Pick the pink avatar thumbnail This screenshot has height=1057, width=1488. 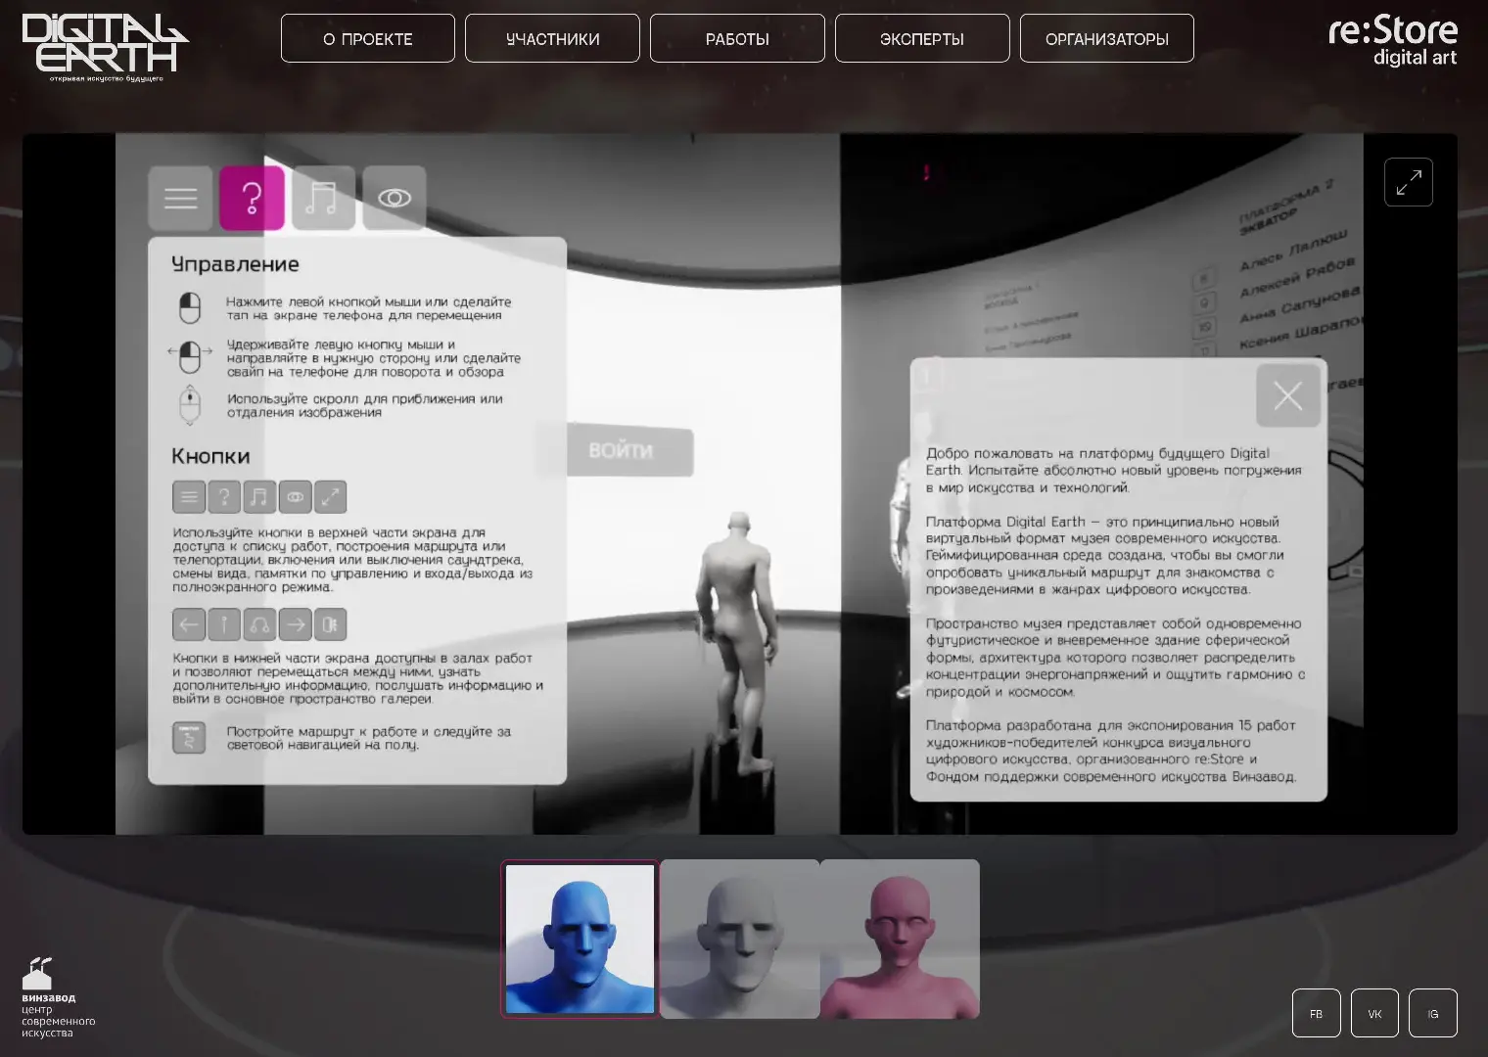900,939
